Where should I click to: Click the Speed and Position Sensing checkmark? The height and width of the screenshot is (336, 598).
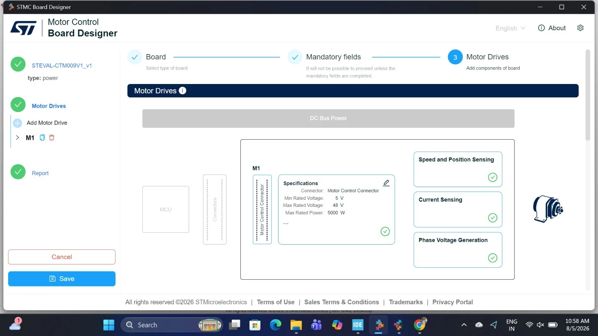(x=493, y=177)
